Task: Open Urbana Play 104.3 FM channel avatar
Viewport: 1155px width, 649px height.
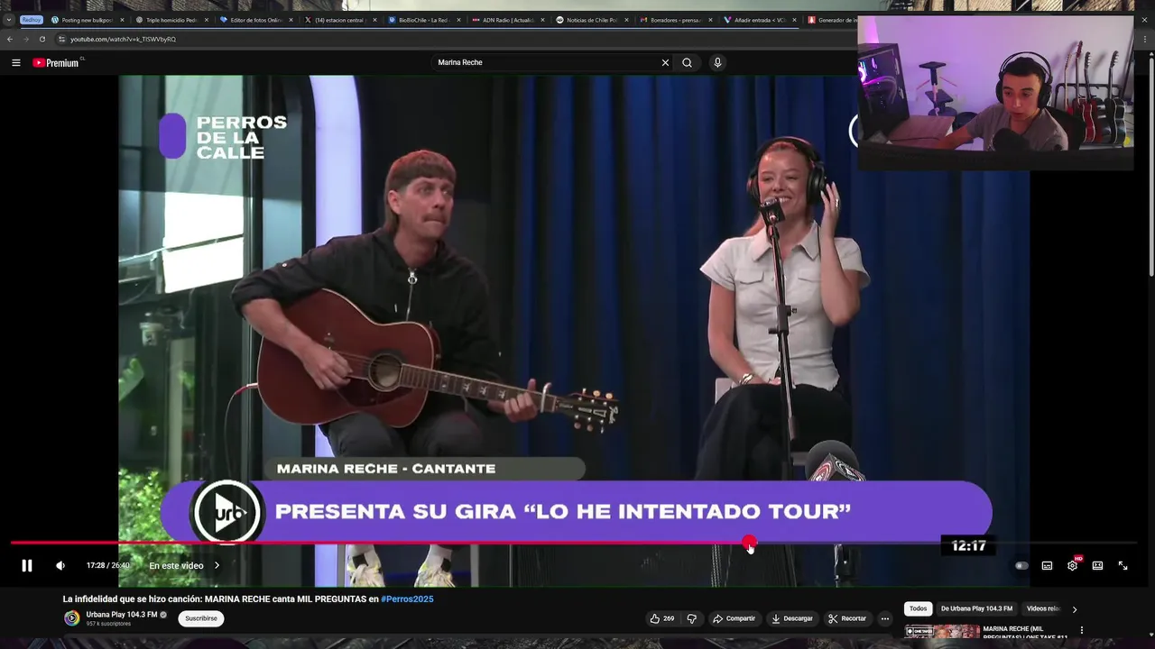Action: [x=71, y=618]
